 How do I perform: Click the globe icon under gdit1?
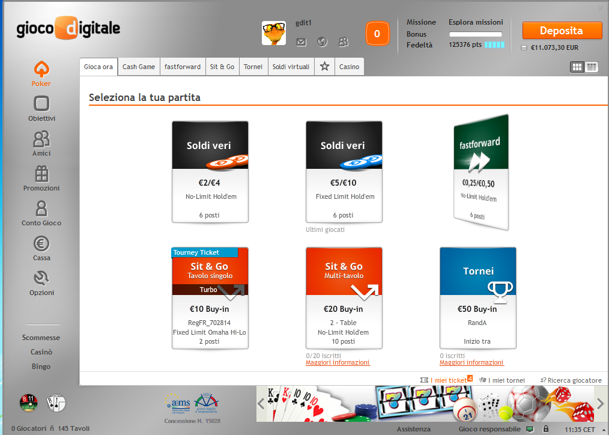click(x=322, y=41)
